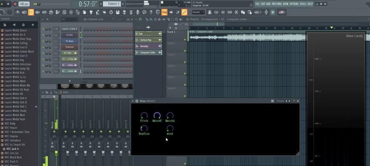Select VOC Jack It in browser
Viewport: 370px width, 166px height.
[x=12, y=149]
